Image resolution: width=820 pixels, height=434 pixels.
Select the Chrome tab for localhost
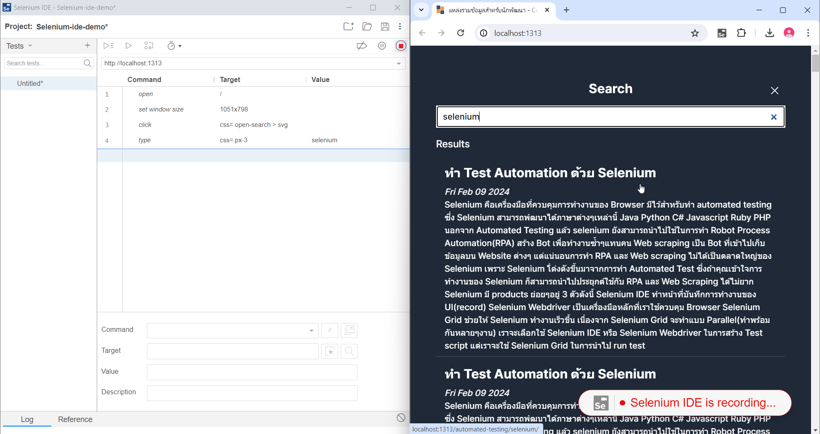pyautogui.click(x=493, y=10)
